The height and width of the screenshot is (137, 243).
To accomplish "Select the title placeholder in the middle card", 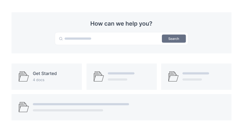I will (121, 73).
